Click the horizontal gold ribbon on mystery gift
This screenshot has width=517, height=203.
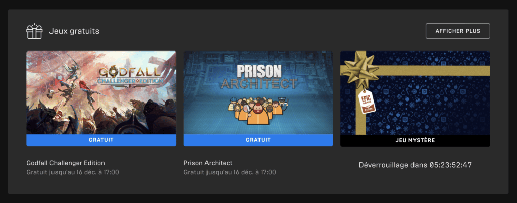(x=432, y=71)
